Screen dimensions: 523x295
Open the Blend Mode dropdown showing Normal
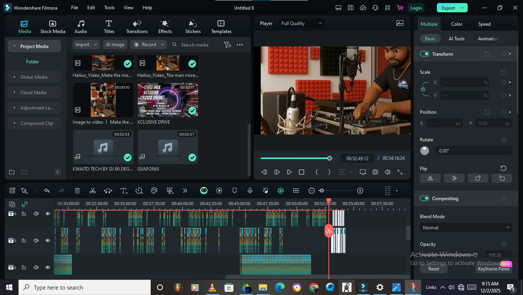click(x=466, y=228)
